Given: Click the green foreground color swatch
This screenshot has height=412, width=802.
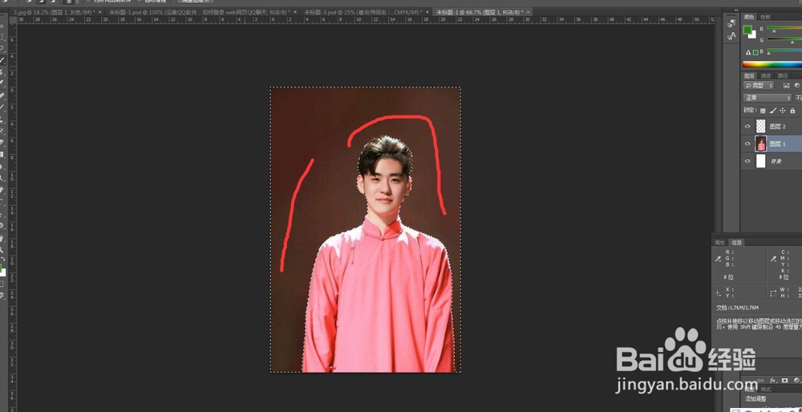Looking at the screenshot, I should coord(747,30).
